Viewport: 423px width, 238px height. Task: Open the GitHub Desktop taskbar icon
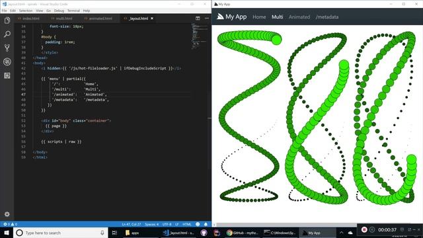point(204,233)
